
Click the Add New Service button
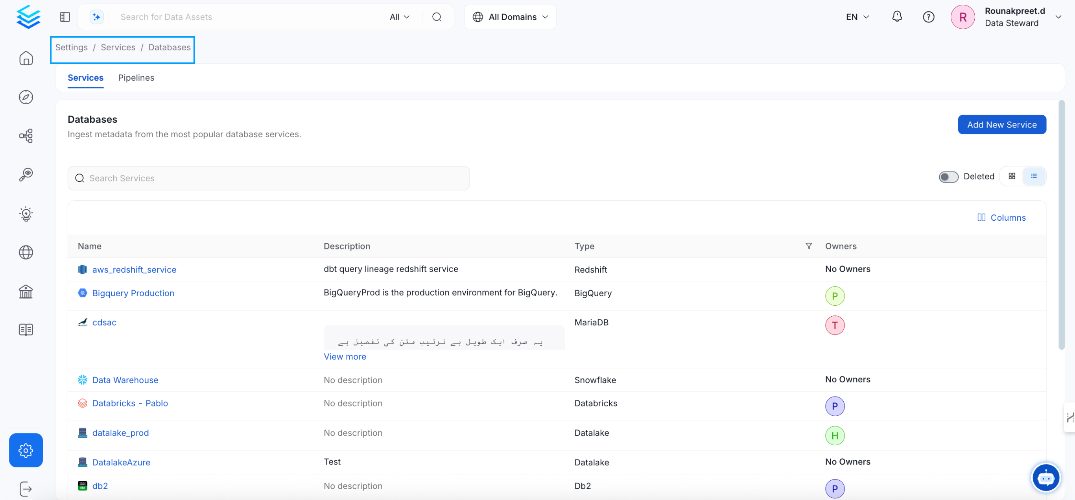1001,124
